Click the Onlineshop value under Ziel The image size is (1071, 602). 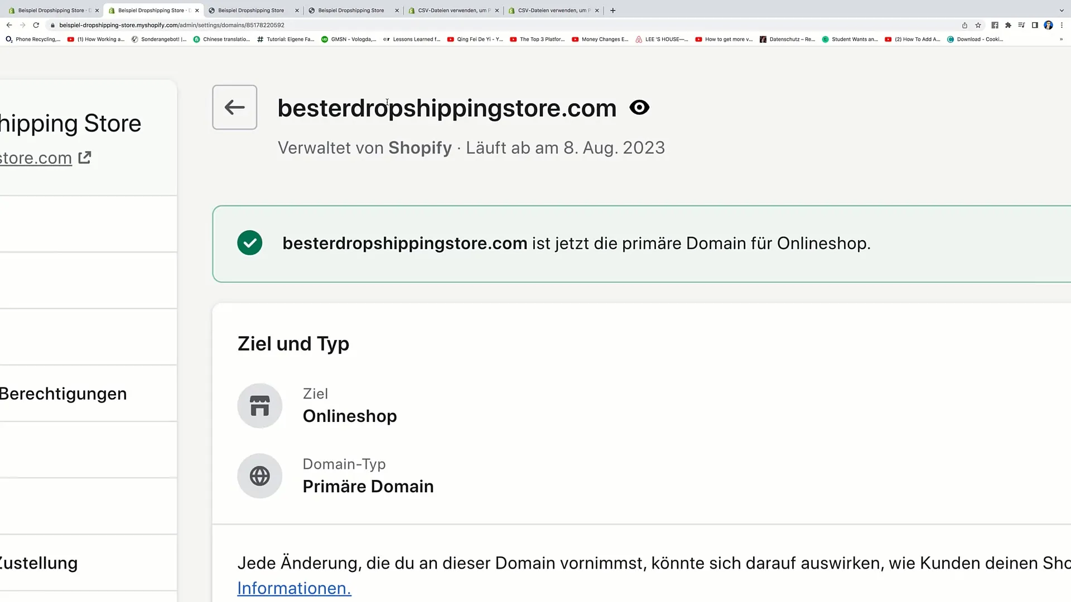350,416
